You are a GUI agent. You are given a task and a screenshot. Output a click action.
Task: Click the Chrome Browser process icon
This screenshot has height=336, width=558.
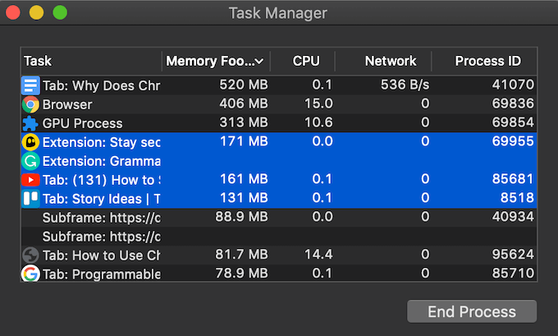tap(30, 104)
